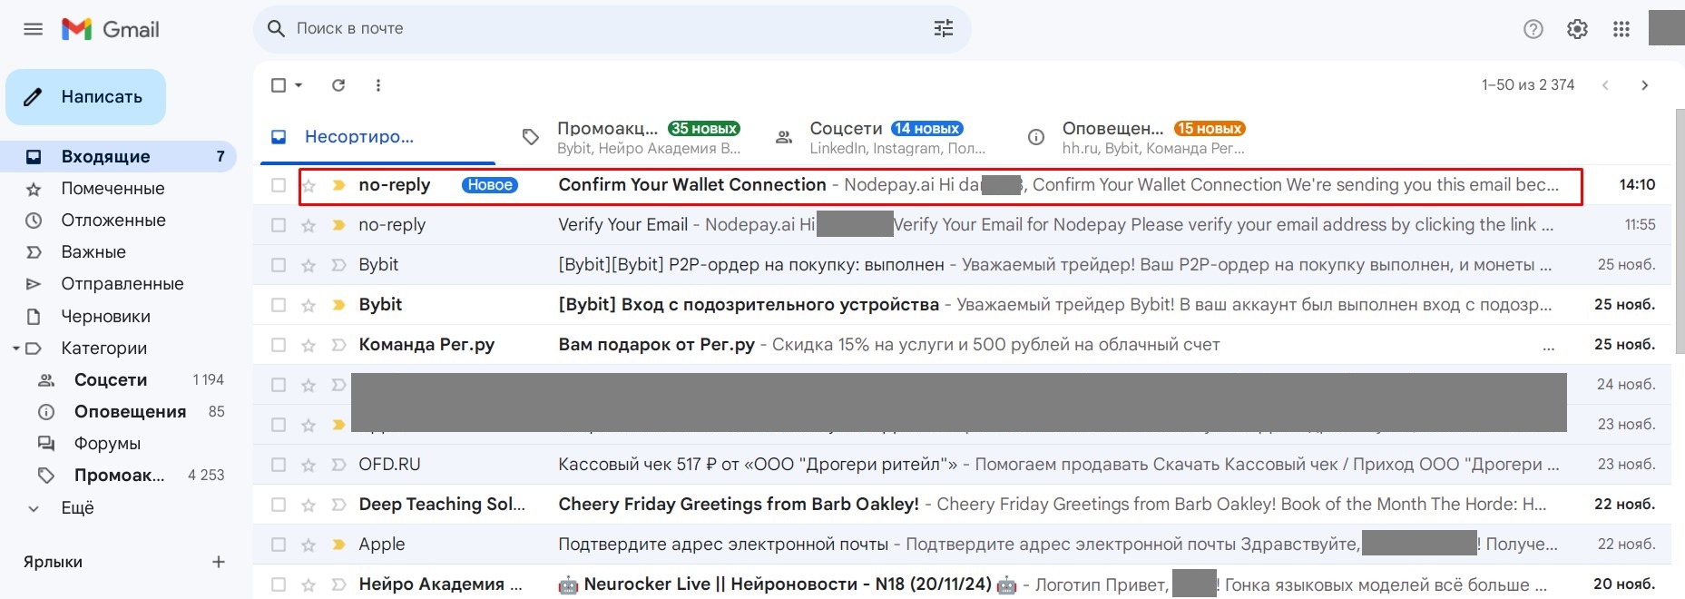Screen dimensions: 1685x599
Task: Select checkbox for Verify Your Email message
Action: click(279, 225)
